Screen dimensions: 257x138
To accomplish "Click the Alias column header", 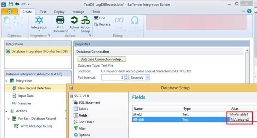I will pos(243,109).
